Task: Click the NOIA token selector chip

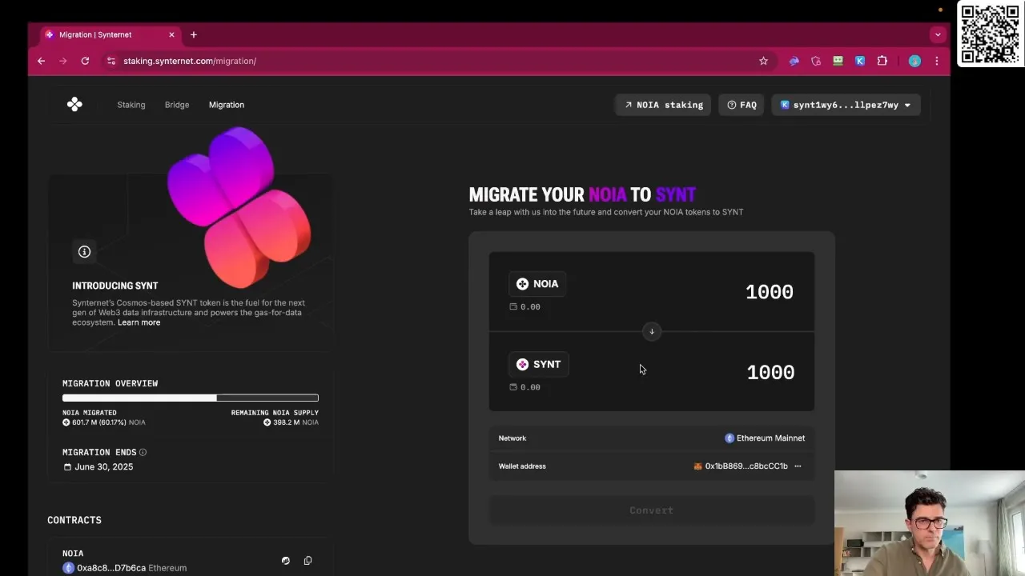Action: [x=538, y=284]
